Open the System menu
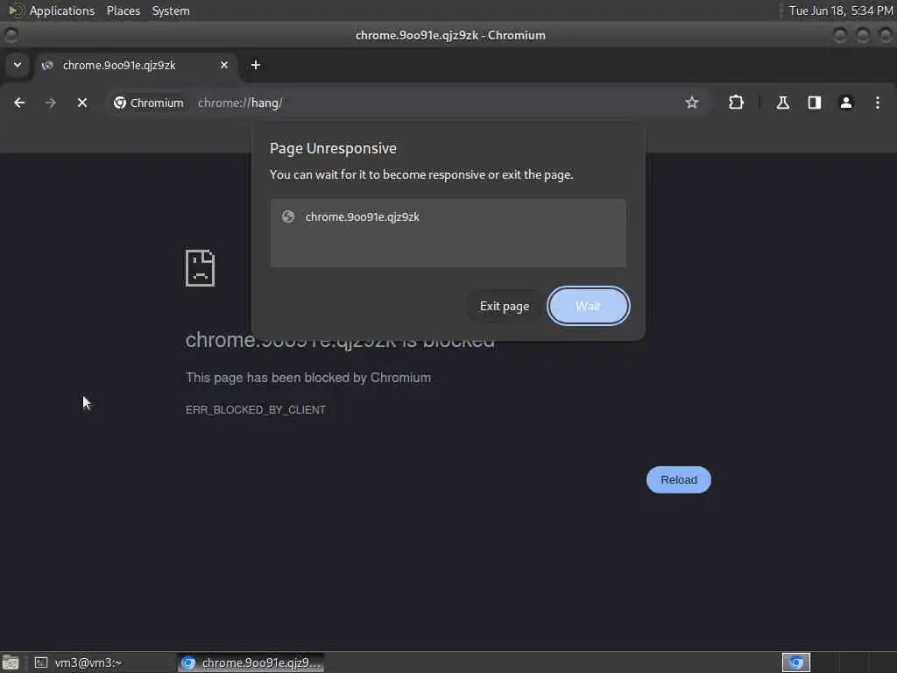The image size is (897, 673). [171, 11]
